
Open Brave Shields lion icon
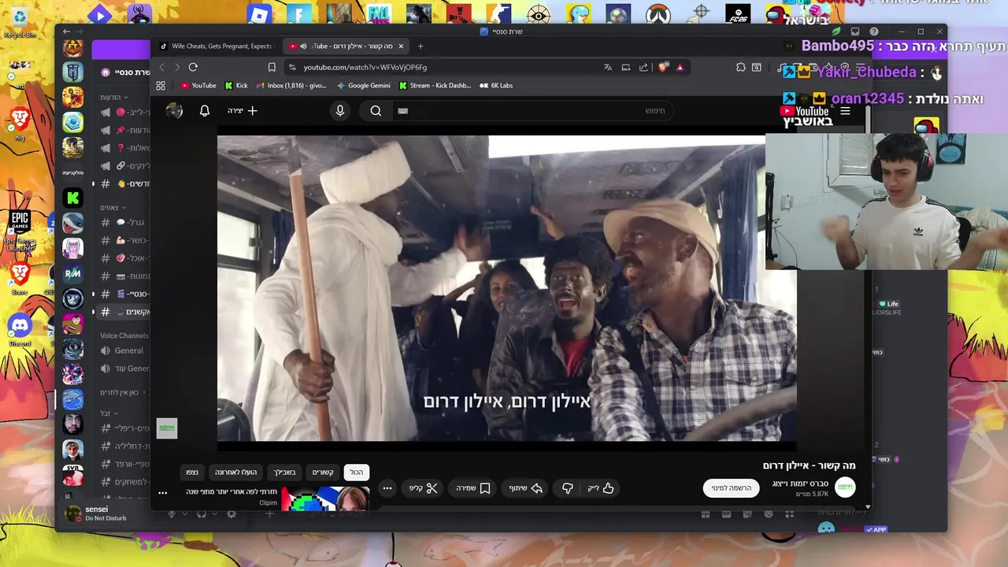pyautogui.click(x=663, y=67)
